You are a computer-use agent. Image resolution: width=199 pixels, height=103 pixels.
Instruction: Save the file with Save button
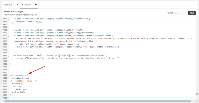click(x=192, y=13)
